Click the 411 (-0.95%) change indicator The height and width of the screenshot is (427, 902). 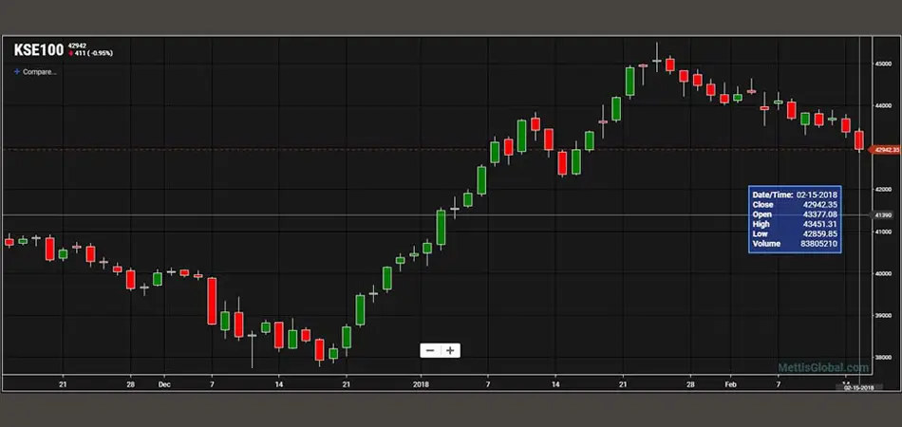90,53
